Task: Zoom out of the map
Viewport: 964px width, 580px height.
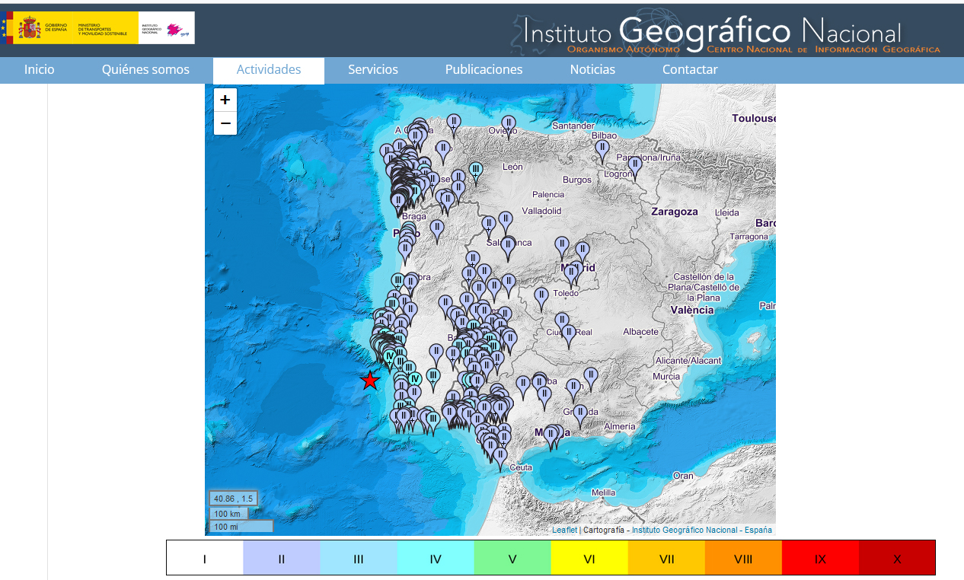Action: click(x=225, y=123)
